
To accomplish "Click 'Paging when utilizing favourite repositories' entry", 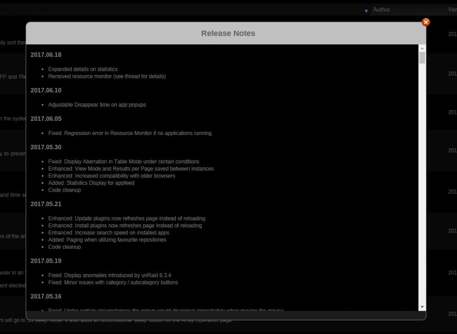I will [x=107, y=240].
